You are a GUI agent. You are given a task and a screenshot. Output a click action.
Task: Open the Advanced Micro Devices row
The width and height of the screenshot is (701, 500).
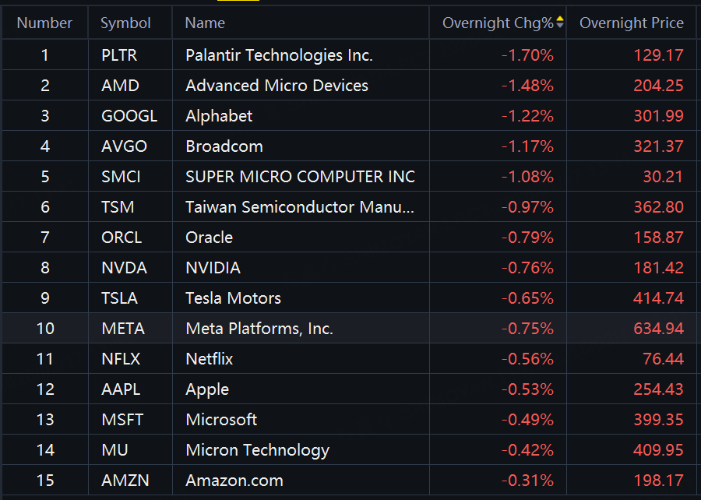point(277,86)
